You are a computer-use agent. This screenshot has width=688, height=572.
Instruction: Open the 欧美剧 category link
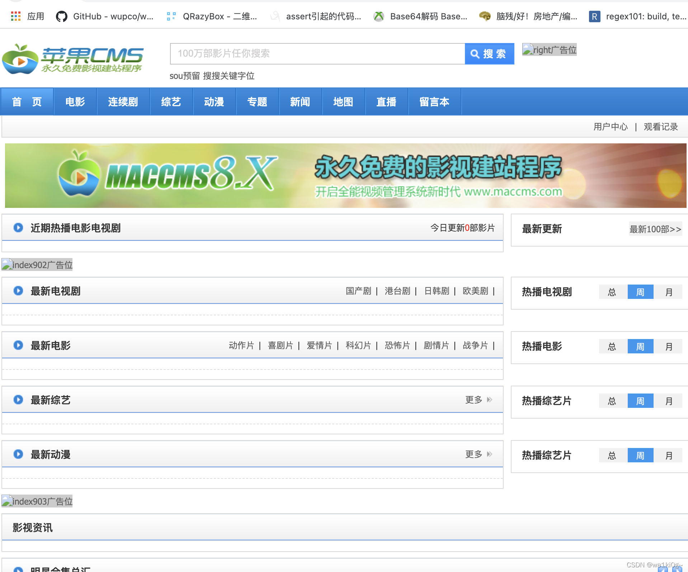click(476, 291)
